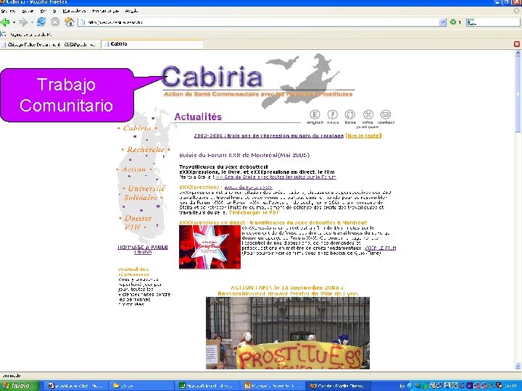Click the 'Actualités' page heading

click(x=198, y=117)
